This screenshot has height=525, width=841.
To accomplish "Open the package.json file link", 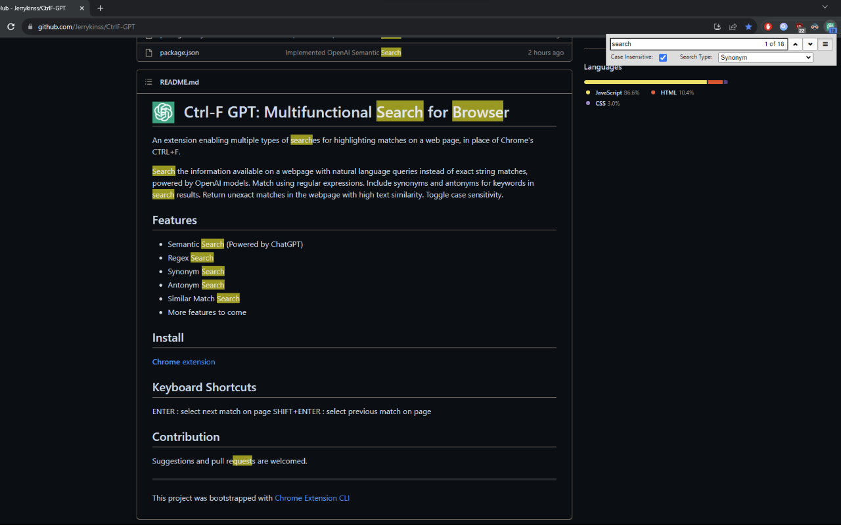I will 179,52.
